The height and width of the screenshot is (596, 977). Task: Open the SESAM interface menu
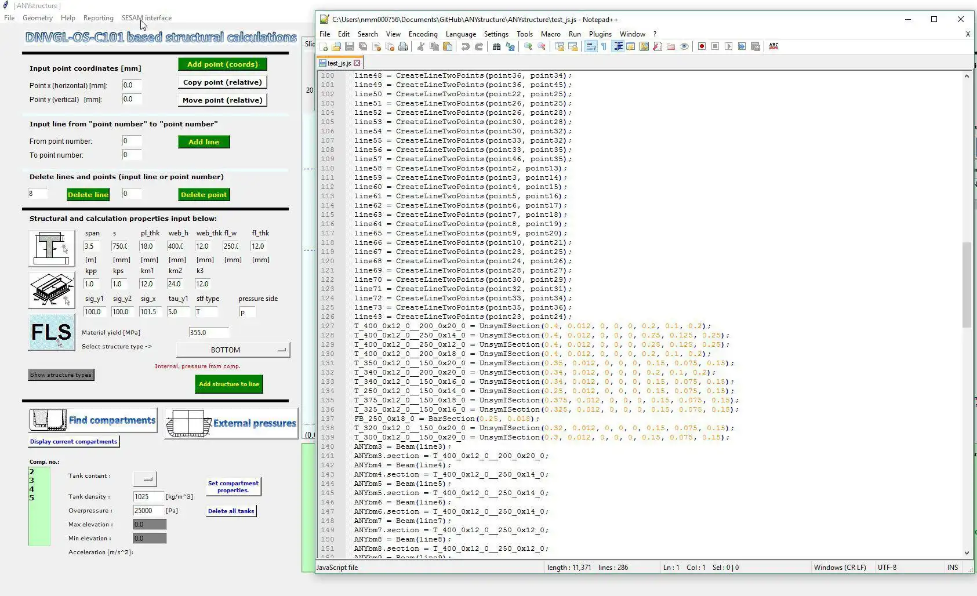[x=147, y=18]
